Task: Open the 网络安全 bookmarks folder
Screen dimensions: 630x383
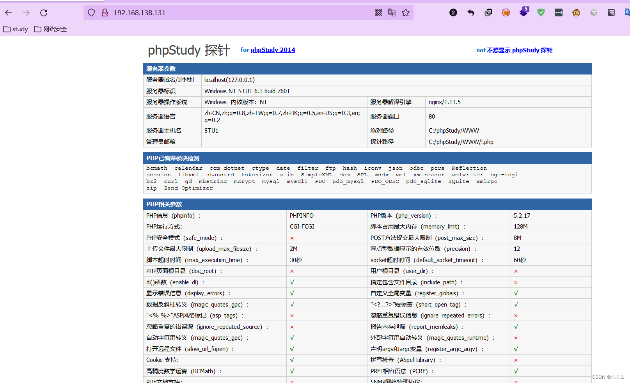Action: click(50, 29)
